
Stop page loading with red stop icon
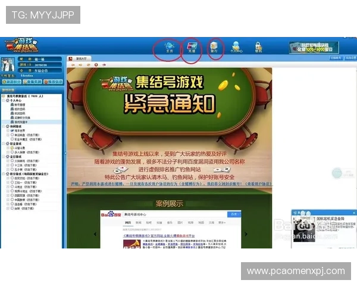(96, 65)
